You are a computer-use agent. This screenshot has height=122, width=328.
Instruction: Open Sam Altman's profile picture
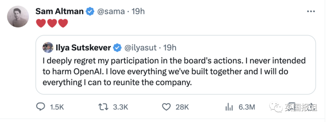[18, 17]
